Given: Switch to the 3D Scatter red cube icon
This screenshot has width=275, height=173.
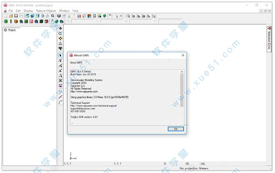Looking at the screenshot, I should tap(46, 21).
